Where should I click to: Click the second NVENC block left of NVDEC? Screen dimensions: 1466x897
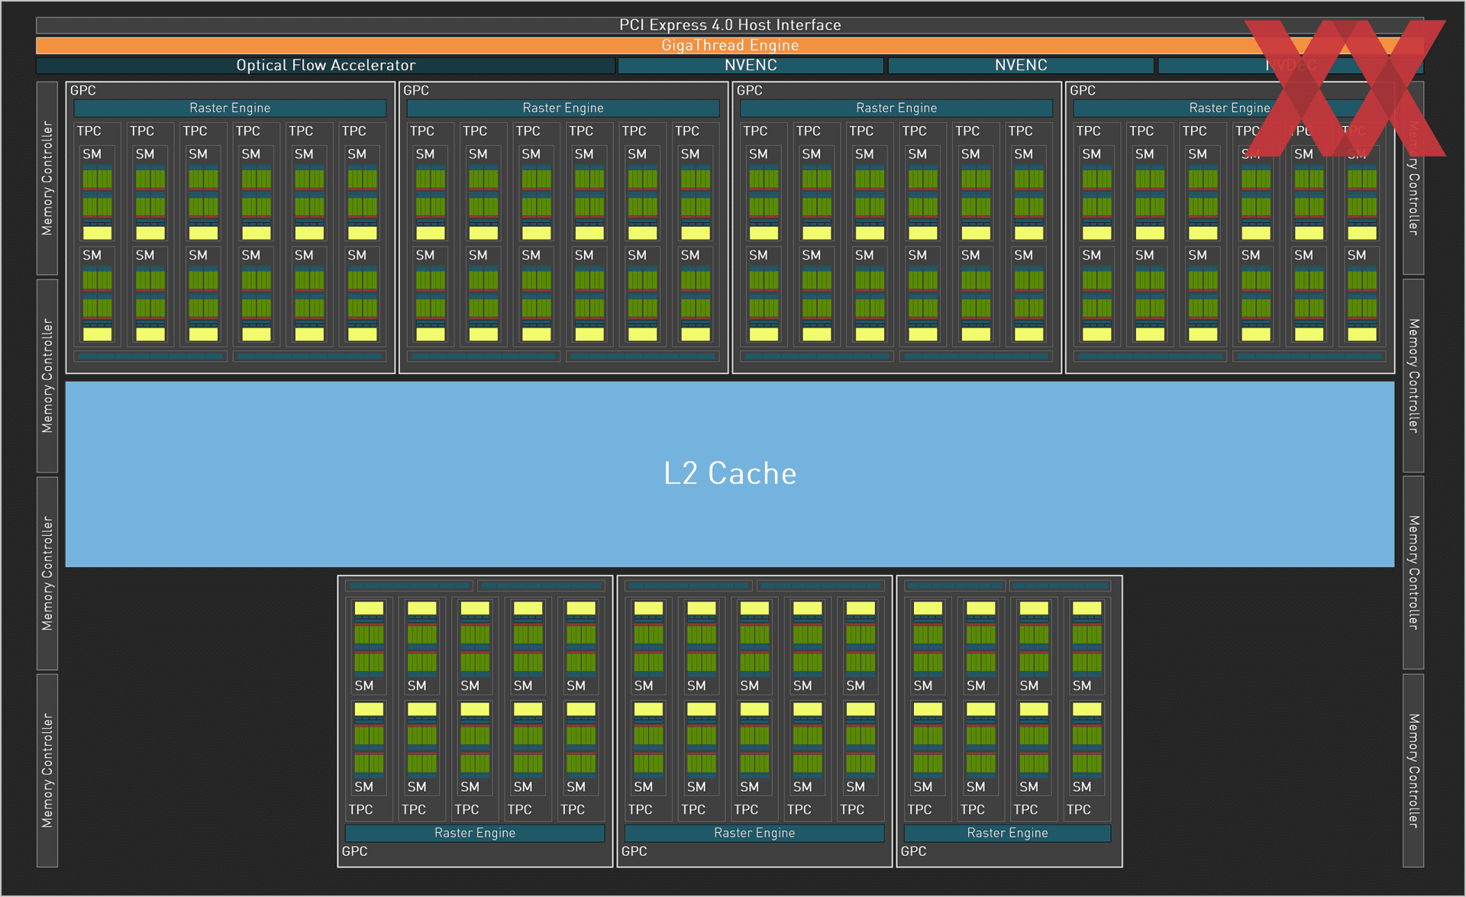1021,66
